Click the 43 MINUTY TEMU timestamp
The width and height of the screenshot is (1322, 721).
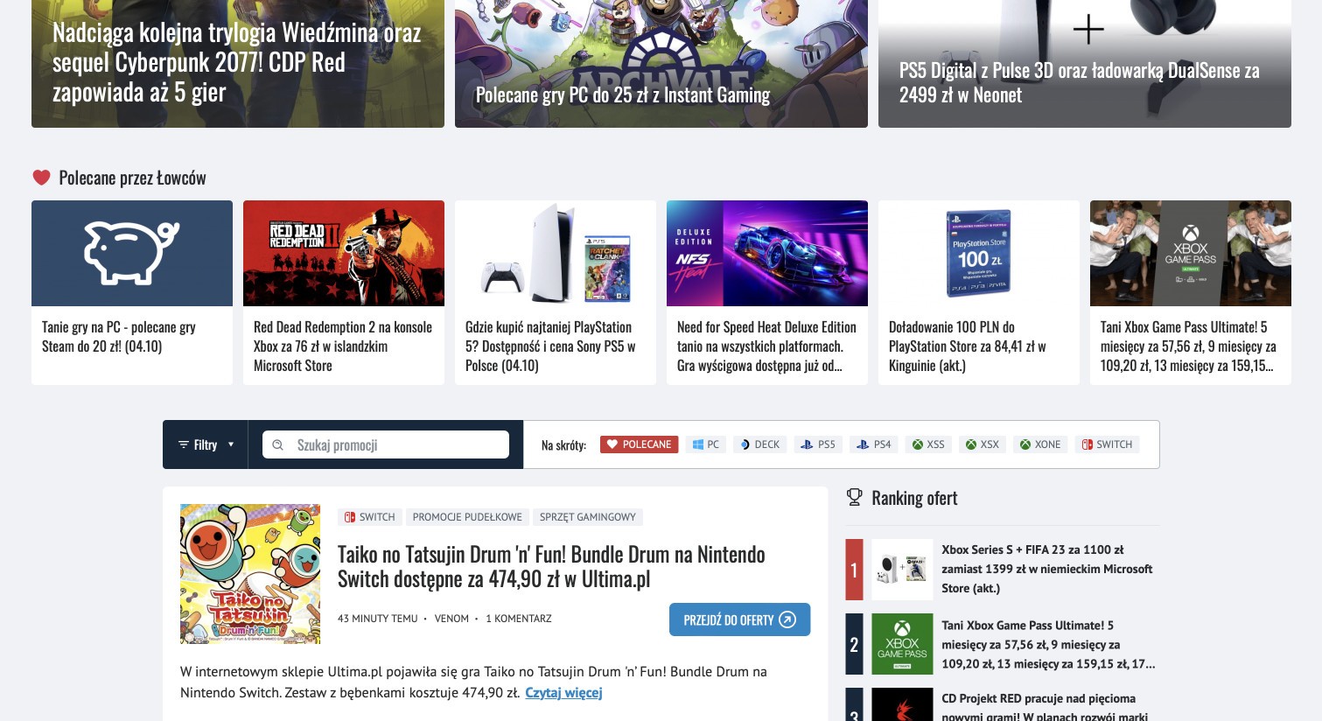pos(377,619)
